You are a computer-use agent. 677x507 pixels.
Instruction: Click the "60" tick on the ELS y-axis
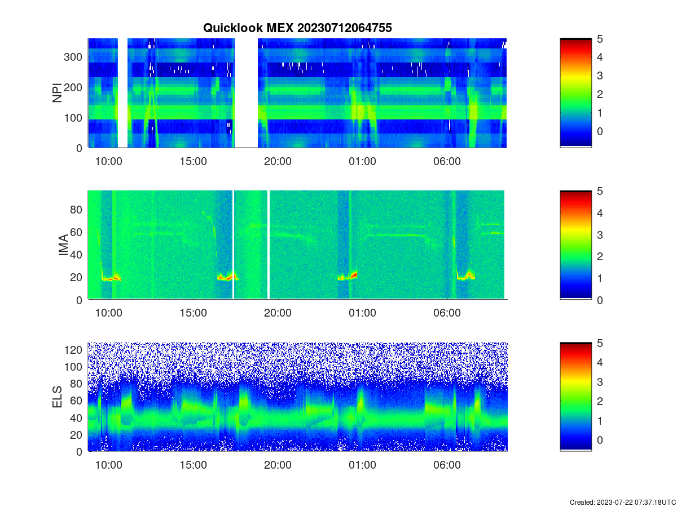pyautogui.click(x=77, y=401)
